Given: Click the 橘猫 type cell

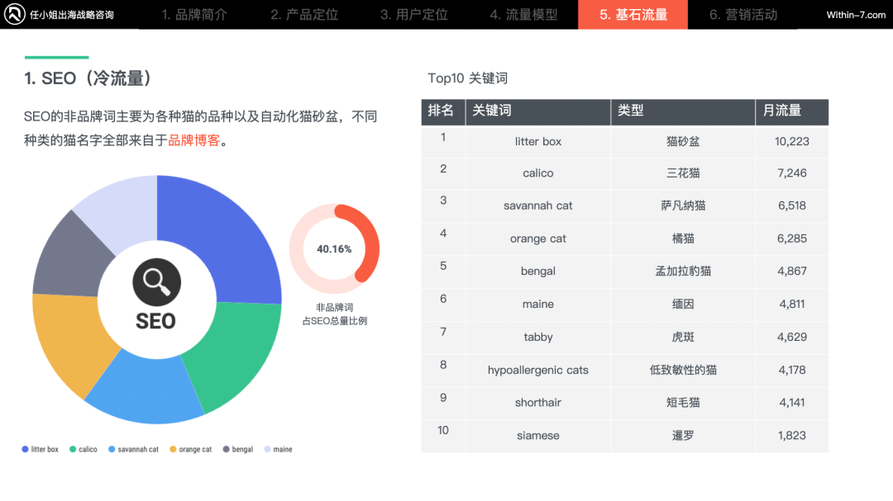Looking at the screenshot, I should tap(683, 239).
